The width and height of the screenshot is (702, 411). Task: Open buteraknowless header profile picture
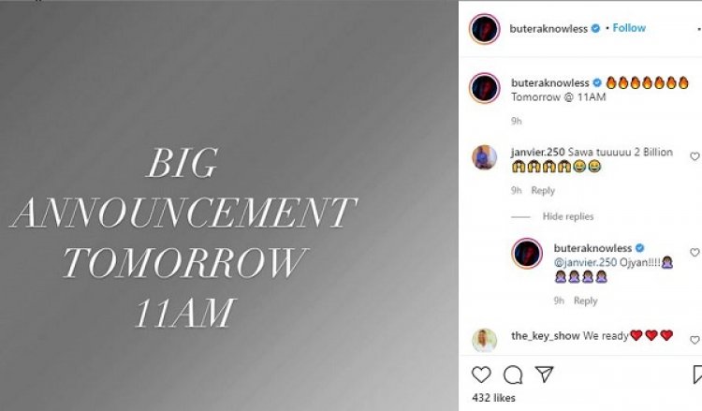click(485, 29)
